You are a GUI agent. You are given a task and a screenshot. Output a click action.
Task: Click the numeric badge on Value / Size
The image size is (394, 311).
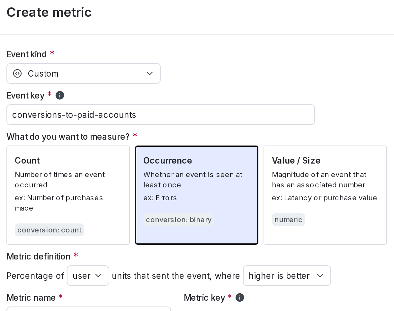(288, 220)
